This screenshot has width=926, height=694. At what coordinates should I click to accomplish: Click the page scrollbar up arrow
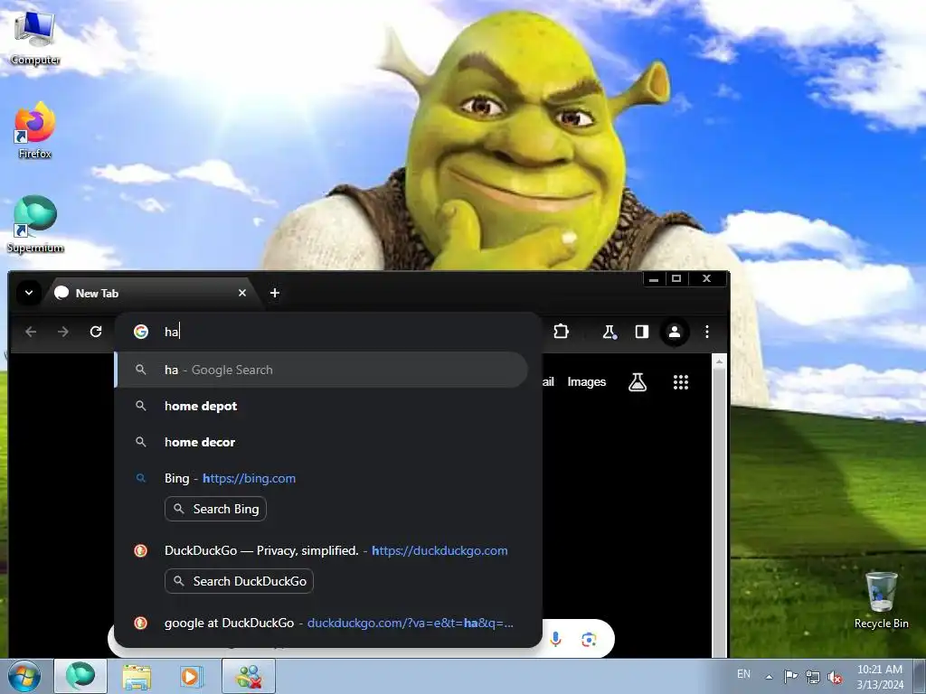719,361
